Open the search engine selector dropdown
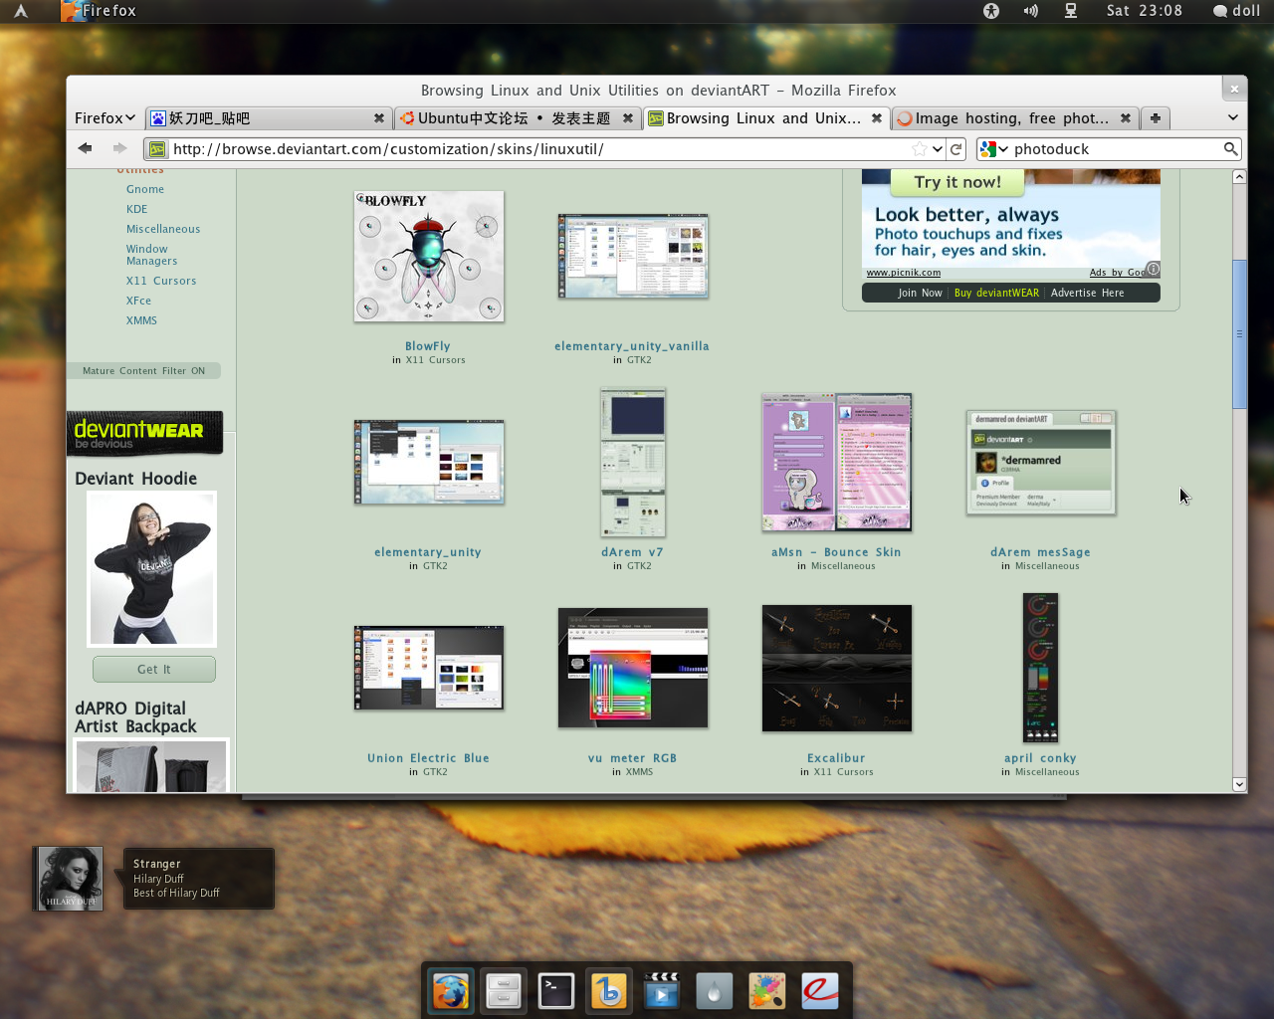This screenshot has height=1019, width=1274. point(994,149)
